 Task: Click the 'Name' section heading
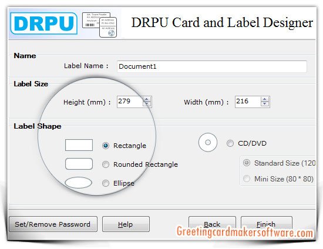tap(25, 56)
